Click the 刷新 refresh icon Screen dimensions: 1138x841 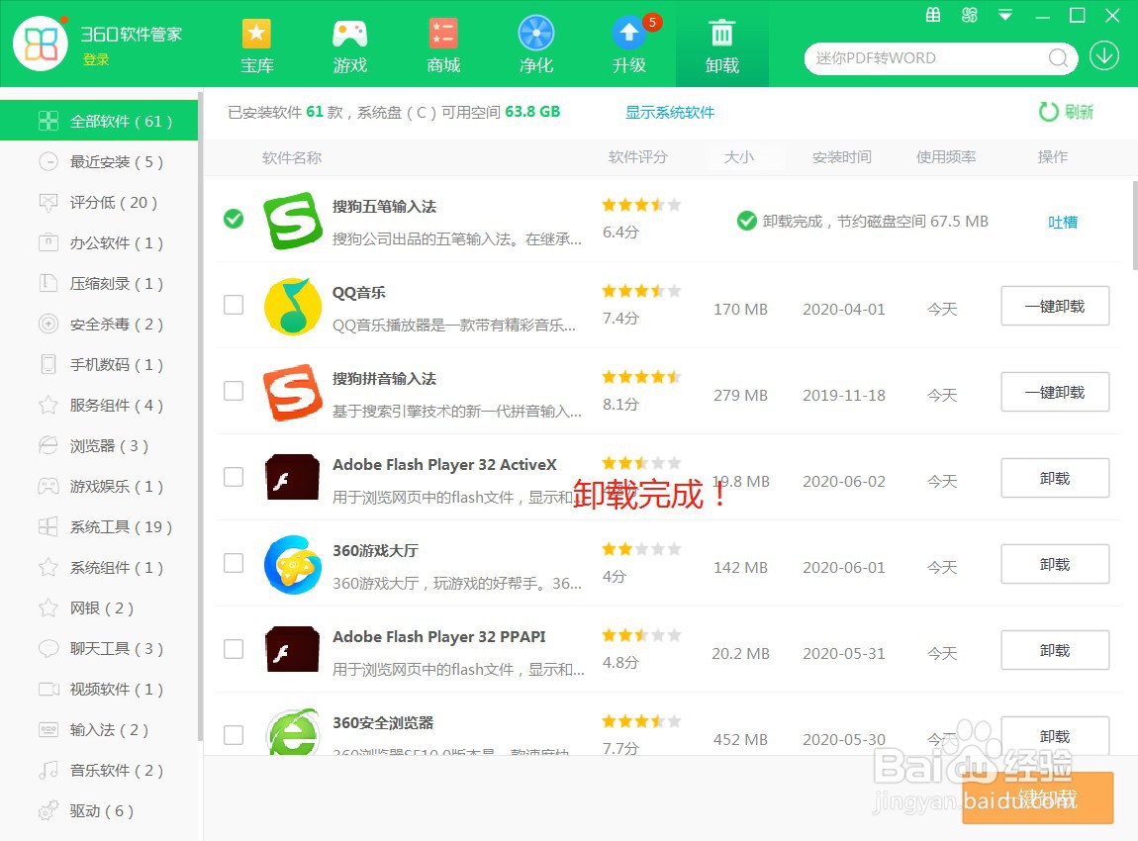tap(1048, 112)
